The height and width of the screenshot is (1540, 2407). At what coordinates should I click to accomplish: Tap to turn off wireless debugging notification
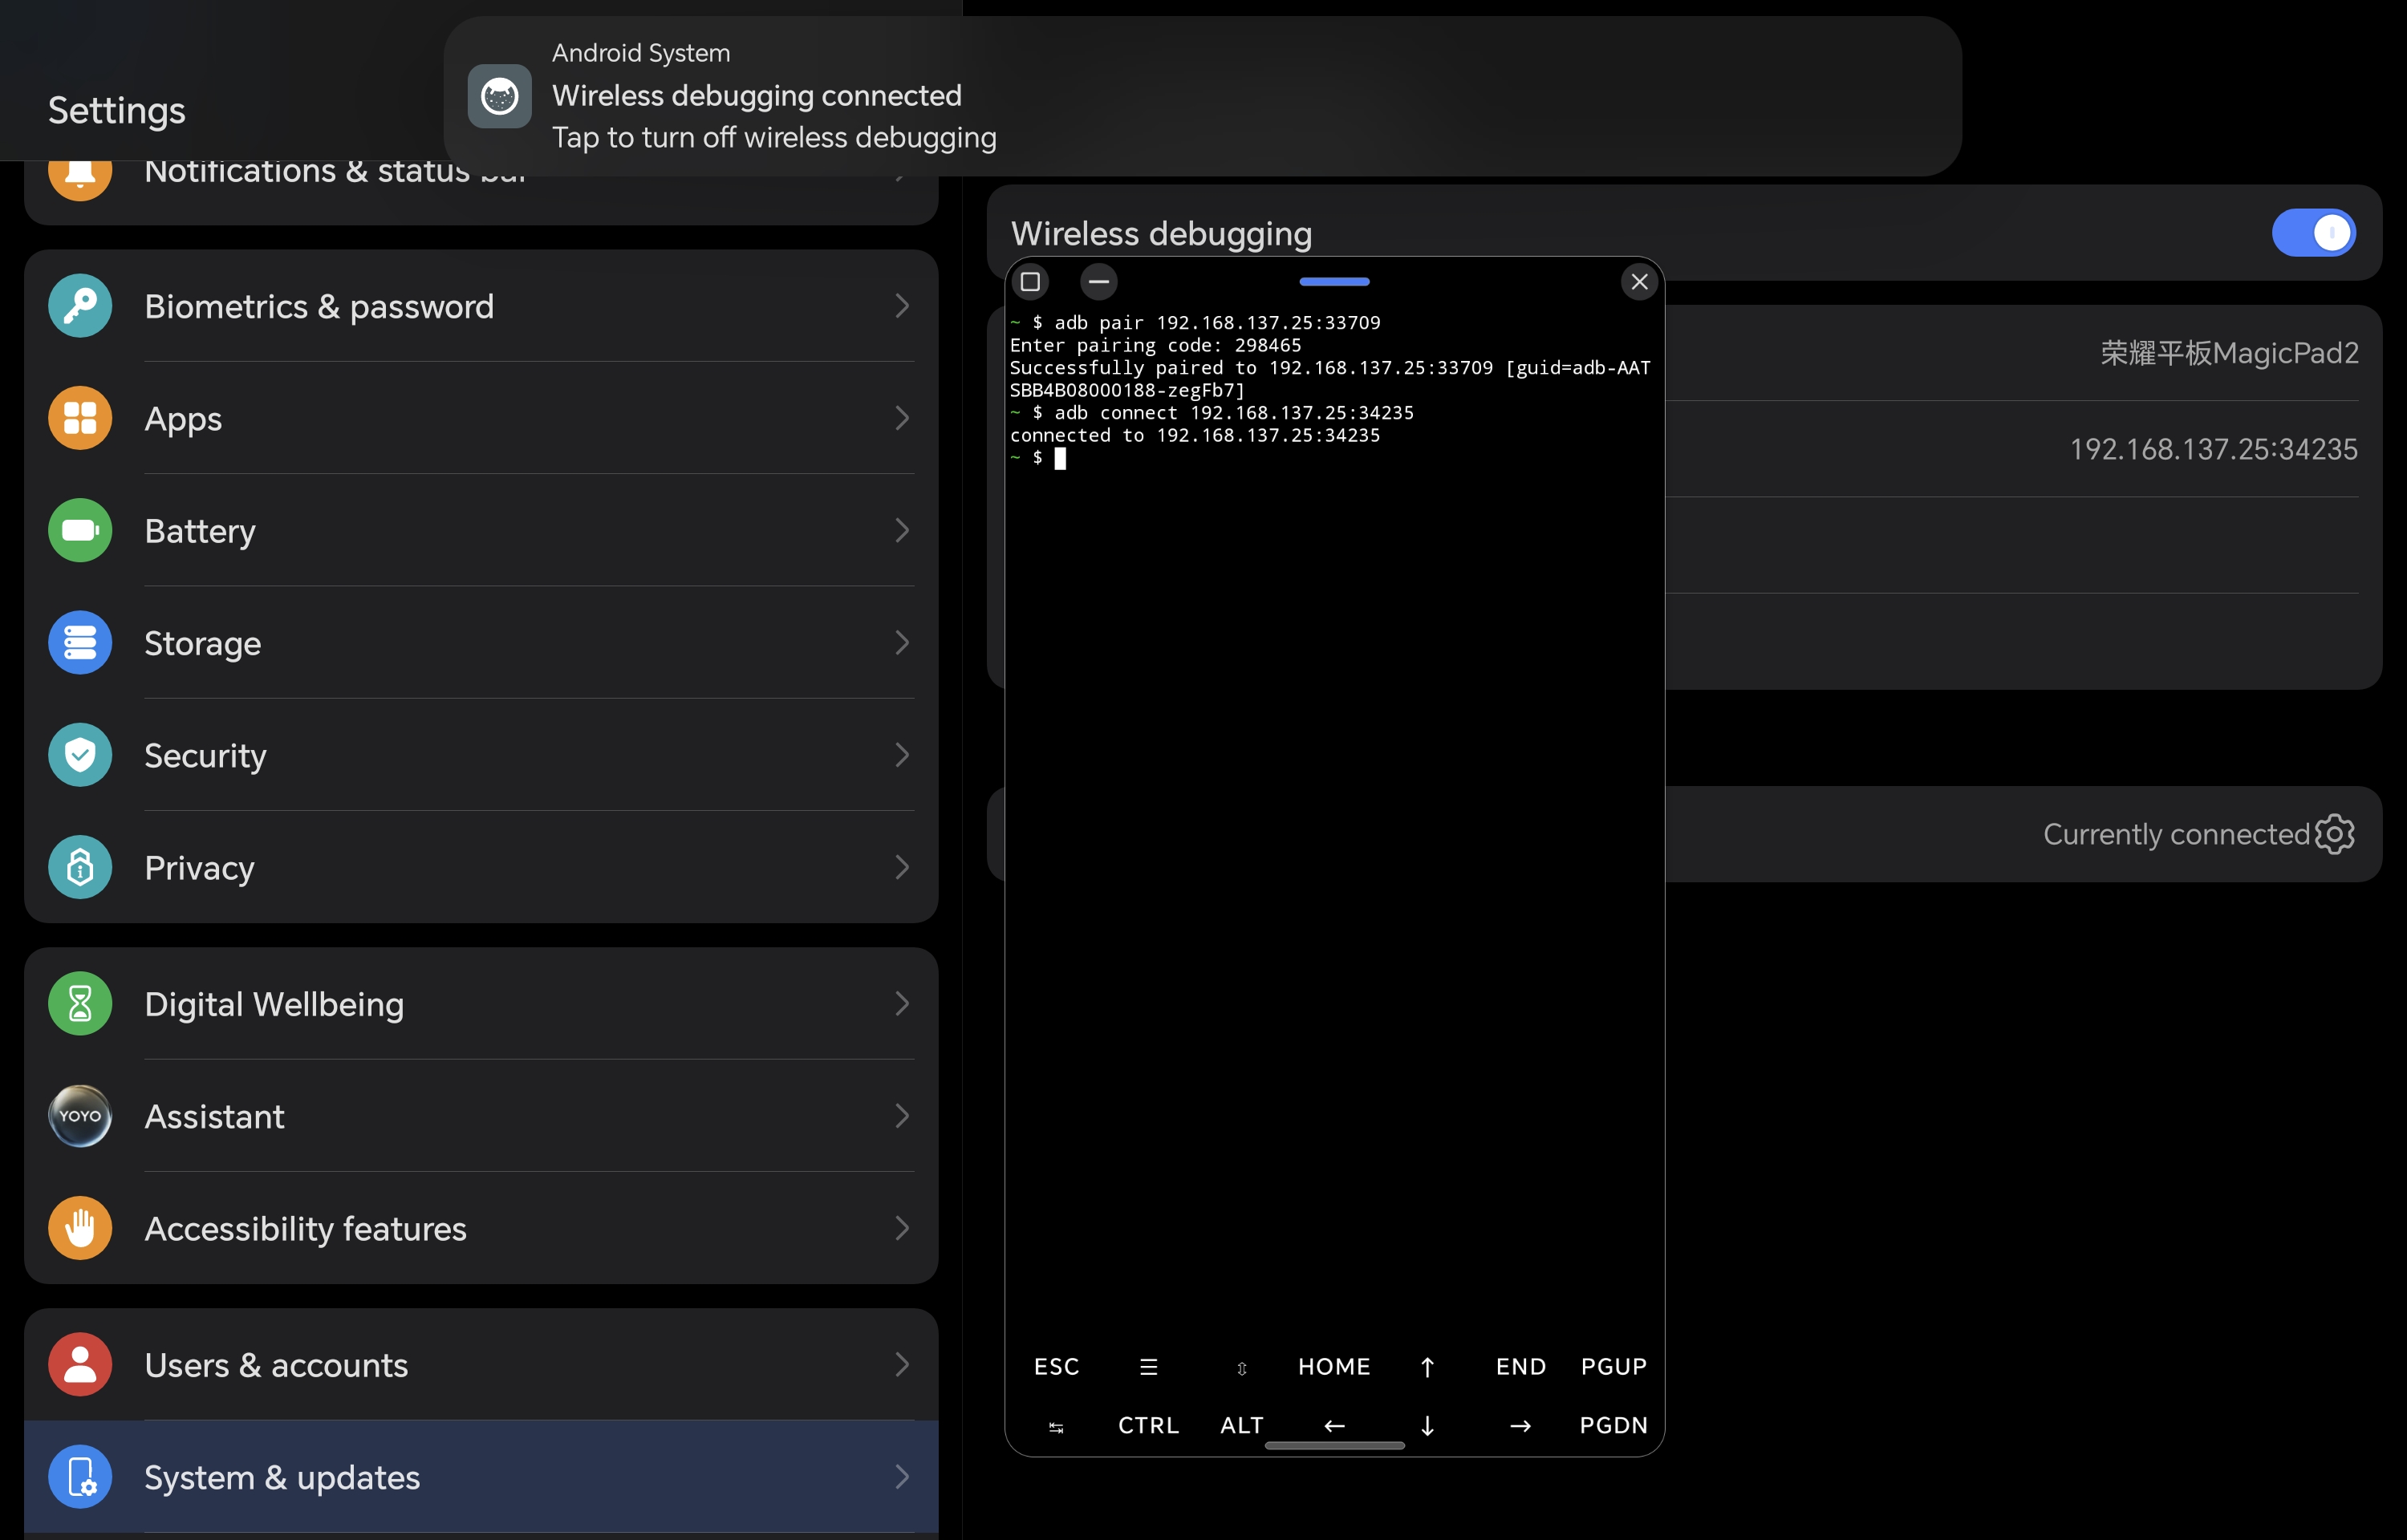[1202, 95]
